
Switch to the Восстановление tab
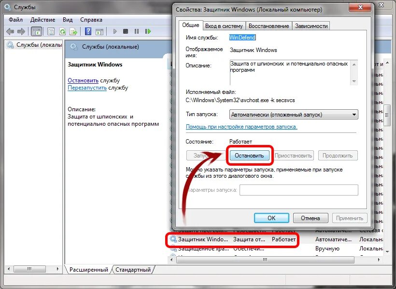pyautogui.click(x=269, y=26)
